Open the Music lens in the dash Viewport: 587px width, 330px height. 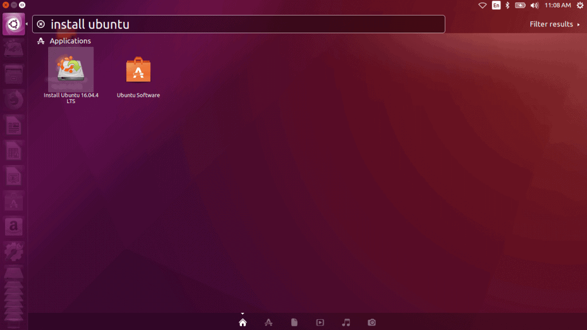point(346,322)
